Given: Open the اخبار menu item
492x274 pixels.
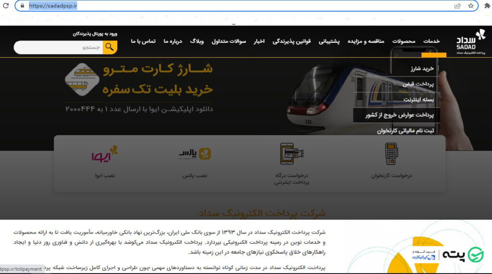Looking at the screenshot, I should click(259, 41).
